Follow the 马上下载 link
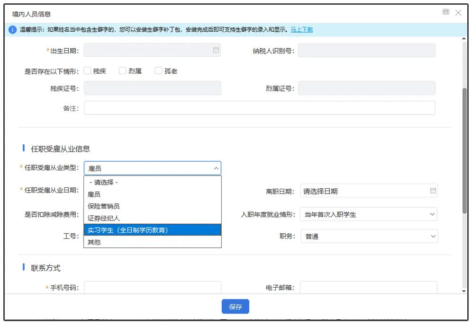The image size is (472, 324). click(301, 29)
